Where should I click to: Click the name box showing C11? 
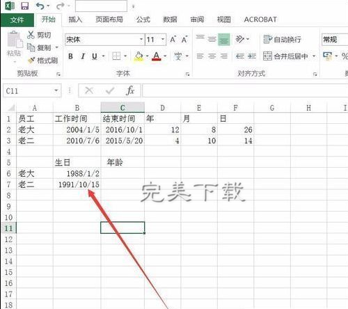pos(32,90)
